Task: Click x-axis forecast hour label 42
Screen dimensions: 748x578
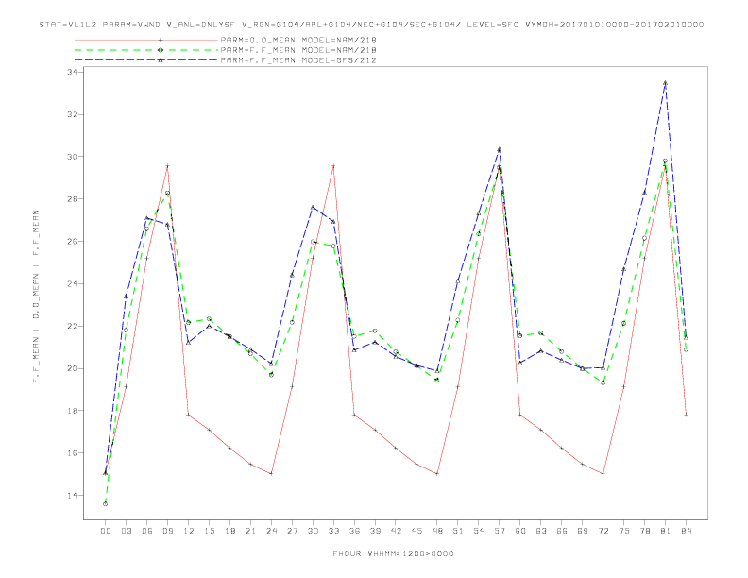Action: coord(396,531)
